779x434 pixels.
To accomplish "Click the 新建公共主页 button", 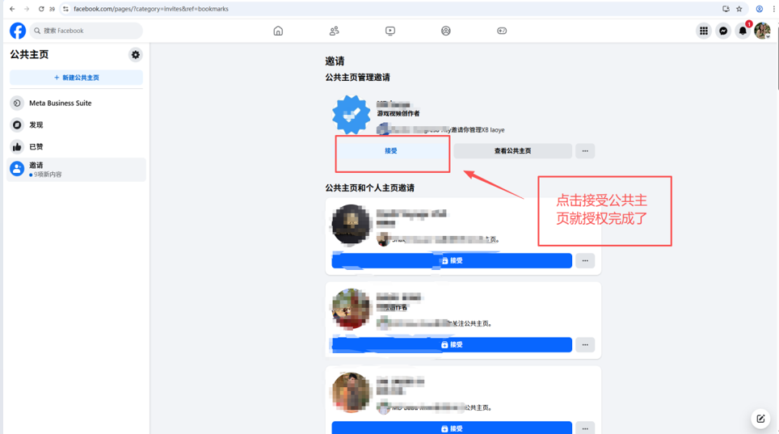I will click(x=76, y=78).
